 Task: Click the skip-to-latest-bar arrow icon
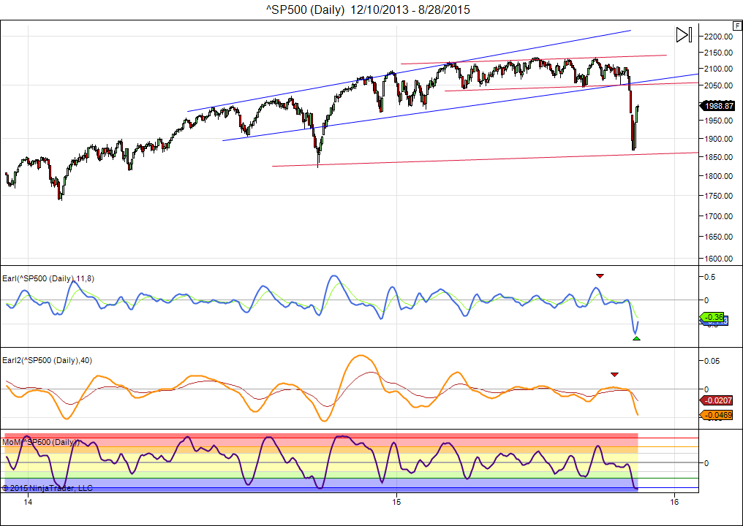click(684, 34)
